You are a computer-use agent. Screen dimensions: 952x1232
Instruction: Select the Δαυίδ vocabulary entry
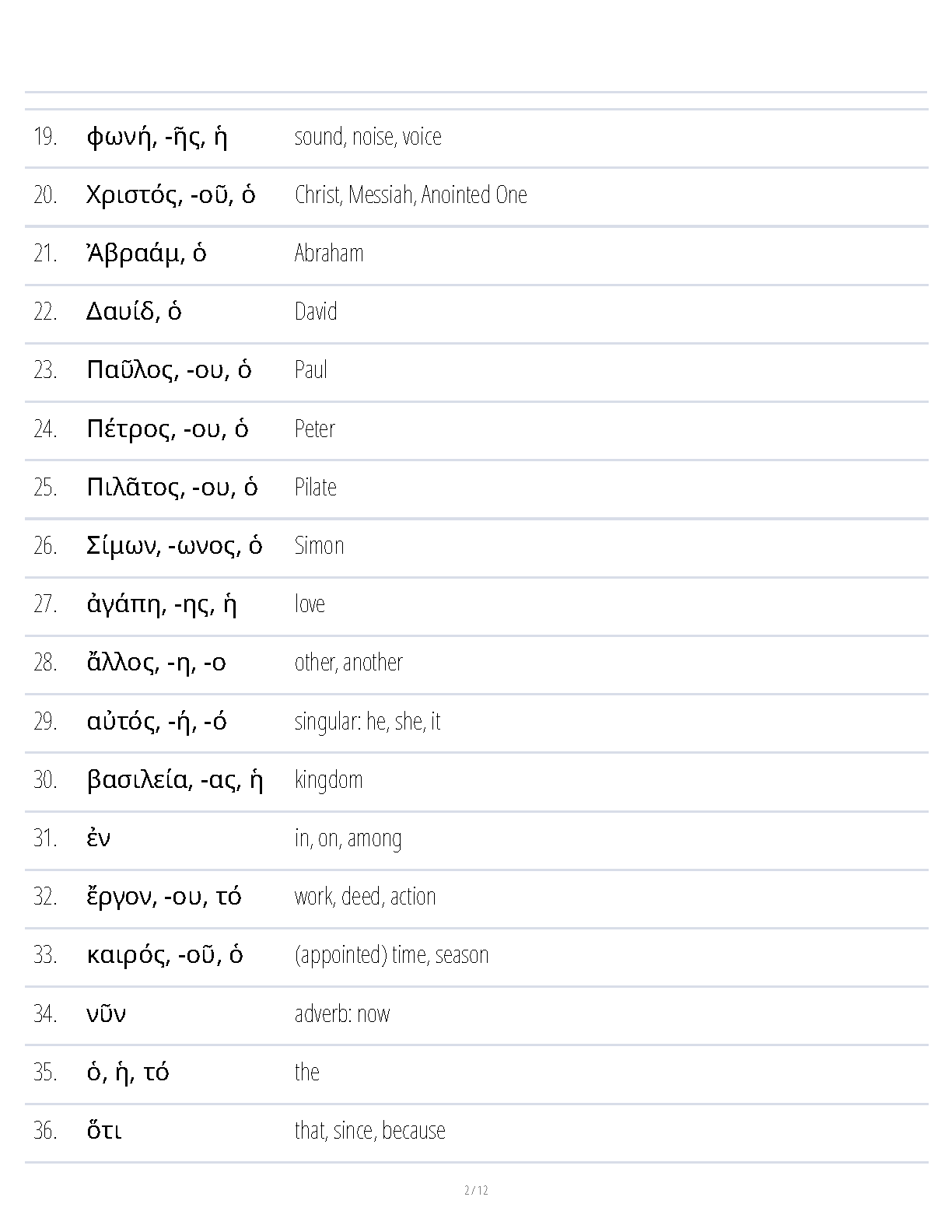pos(134,312)
